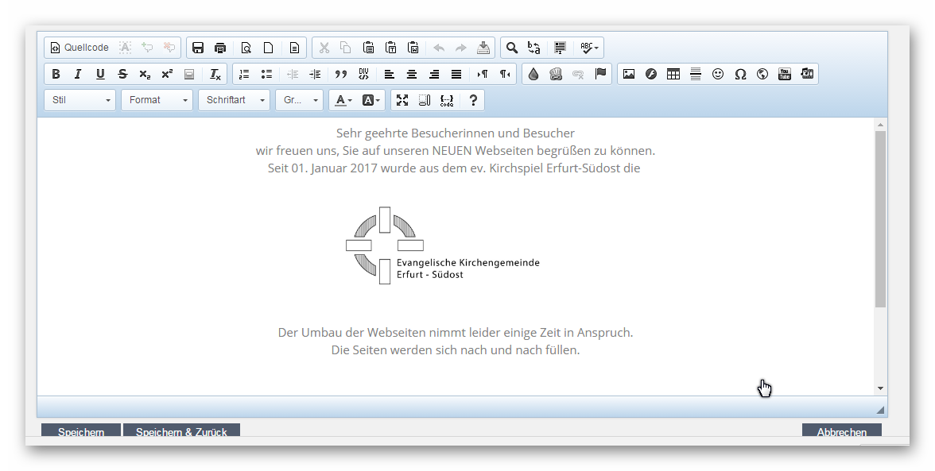Open the Stil dropdown
Viewport: 935px width, 471px height.
tap(80, 100)
